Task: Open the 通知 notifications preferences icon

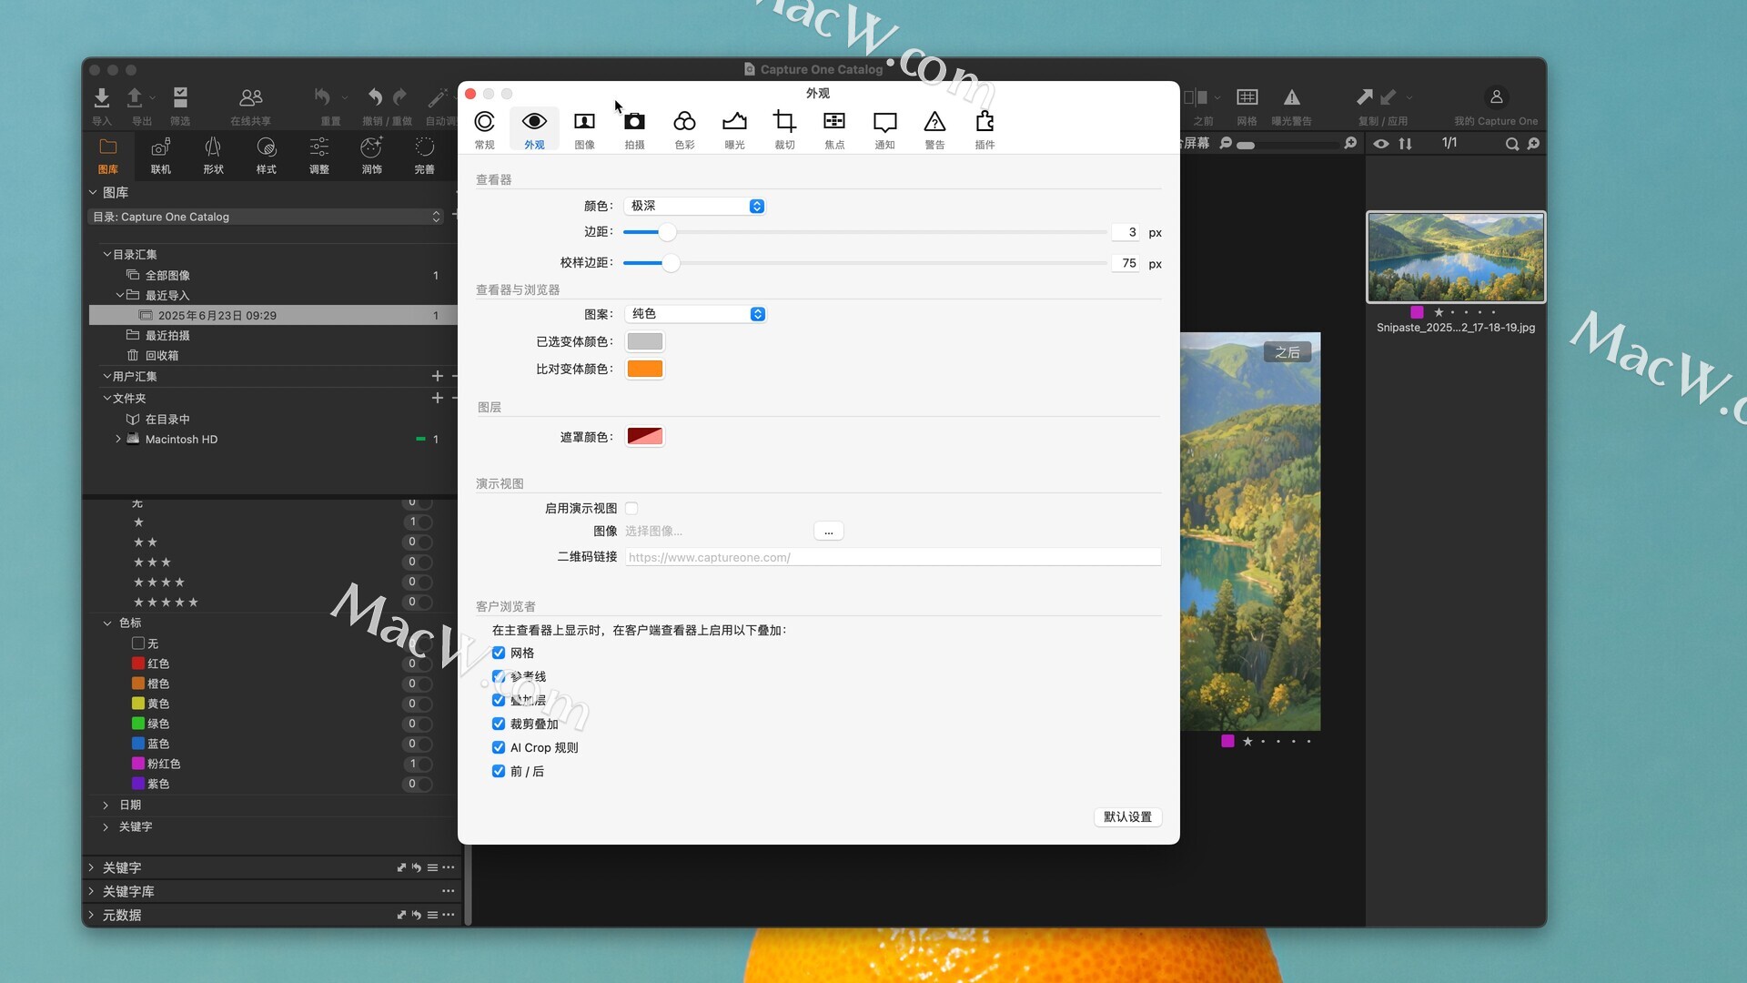Action: pyautogui.click(x=884, y=129)
